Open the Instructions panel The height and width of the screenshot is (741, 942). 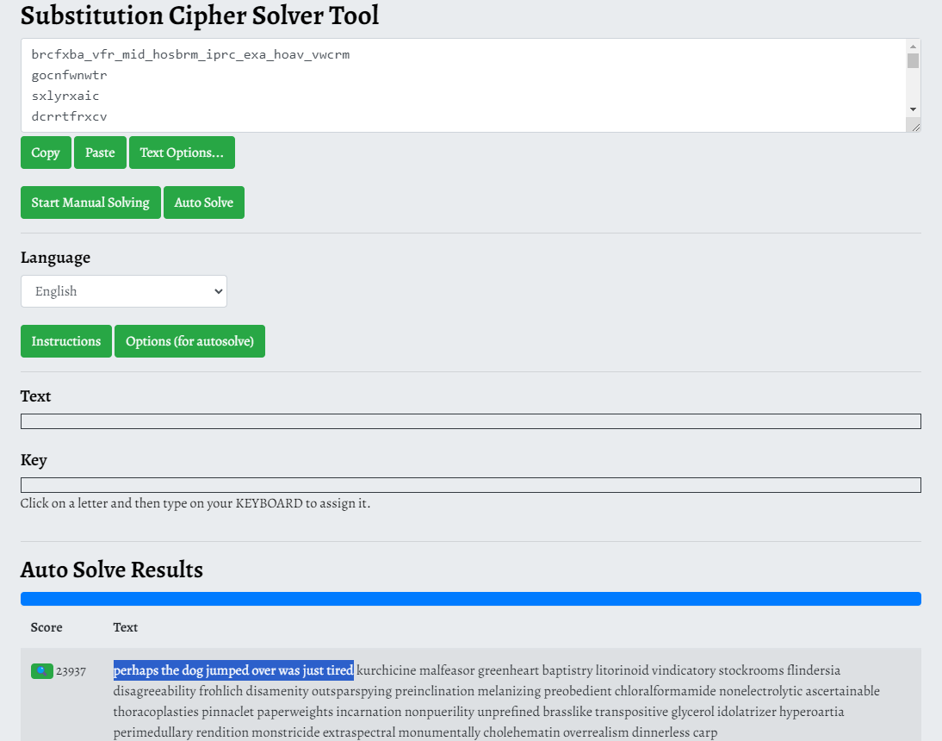[66, 341]
